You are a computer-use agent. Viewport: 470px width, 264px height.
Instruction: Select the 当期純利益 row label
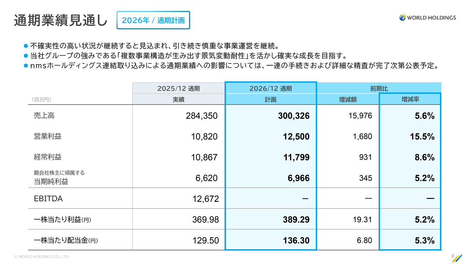(51, 181)
